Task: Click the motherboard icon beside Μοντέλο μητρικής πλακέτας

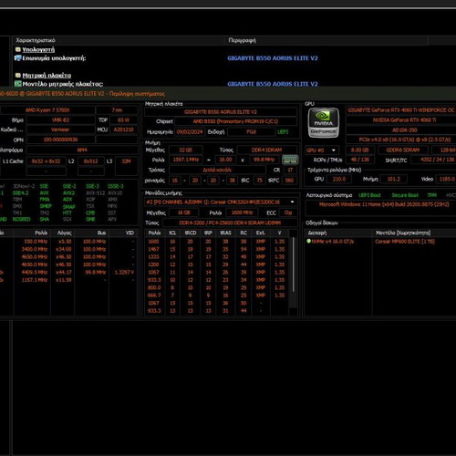Action: tap(18, 84)
